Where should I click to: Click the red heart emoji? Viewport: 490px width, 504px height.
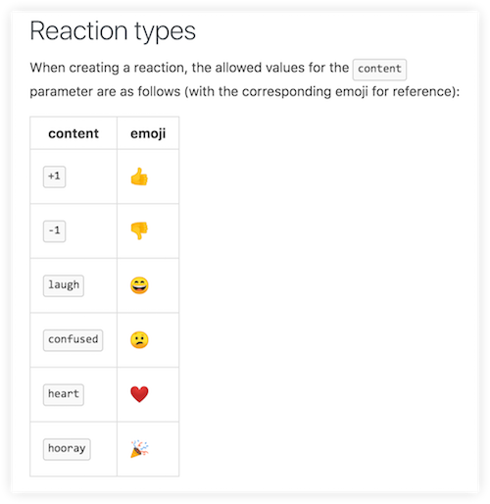tap(139, 394)
